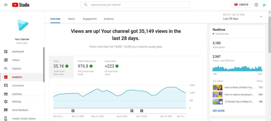The width and height of the screenshot is (271, 121).
Task: Open the account avatar in top bar
Action: [264, 5]
